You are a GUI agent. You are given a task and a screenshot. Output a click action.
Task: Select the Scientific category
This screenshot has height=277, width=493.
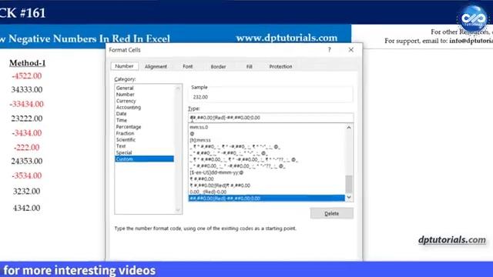pos(126,140)
